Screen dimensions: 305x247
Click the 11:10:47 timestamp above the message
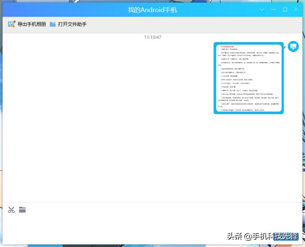coord(152,37)
